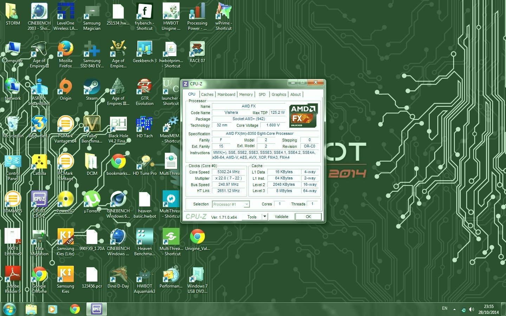This screenshot has height=316, width=506.
Task: Open Chrome from the taskbar
Action: (74, 309)
